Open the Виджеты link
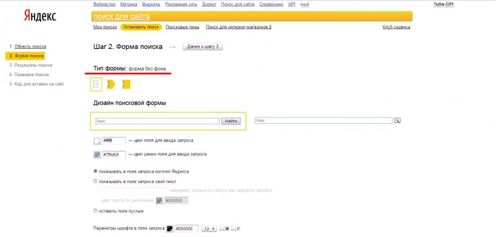The width and height of the screenshot is (496, 237). [151, 4]
